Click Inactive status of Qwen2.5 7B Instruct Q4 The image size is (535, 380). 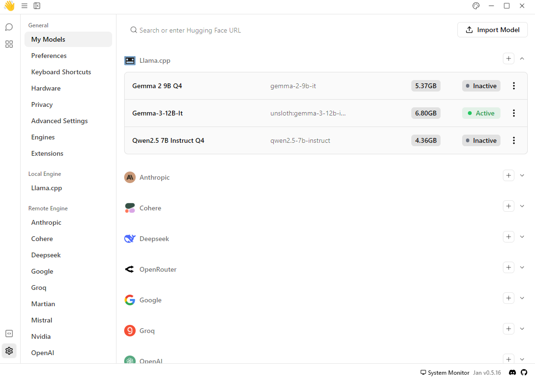pyautogui.click(x=481, y=140)
